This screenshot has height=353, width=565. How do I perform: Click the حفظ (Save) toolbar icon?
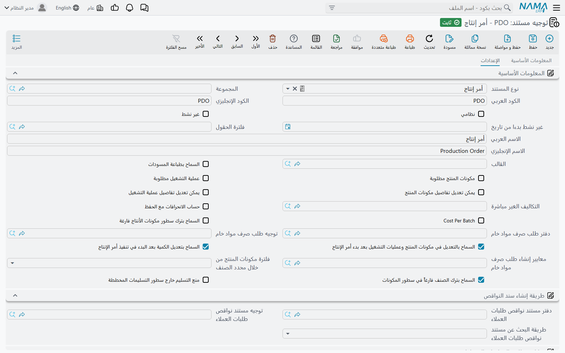point(533,38)
